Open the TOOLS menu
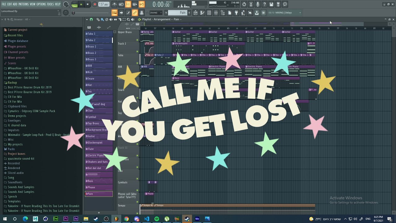 (x=50, y=4)
